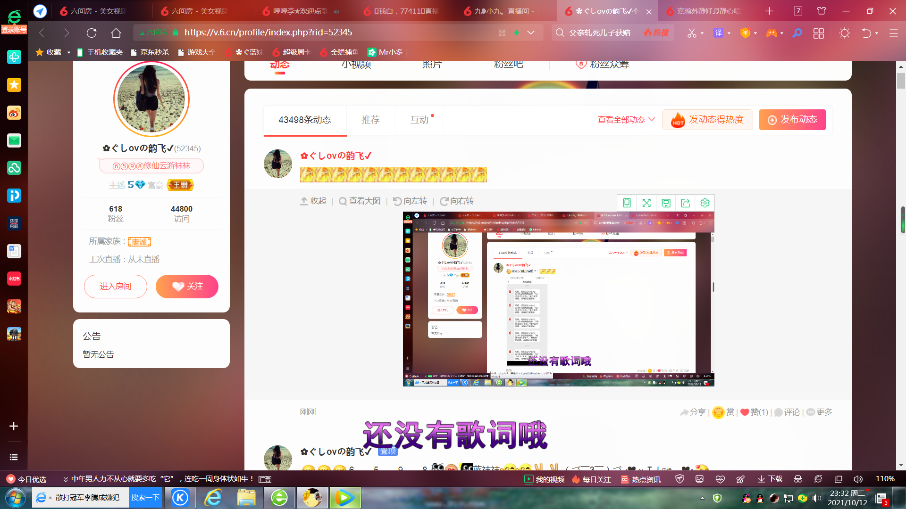This screenshot has width=906, height=509.
Task: Open the new tab plus button
Action: pos(770,11)
